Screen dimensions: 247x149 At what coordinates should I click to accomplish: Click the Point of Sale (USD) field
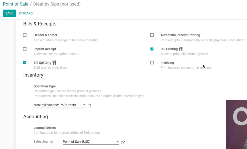point(91,142)
